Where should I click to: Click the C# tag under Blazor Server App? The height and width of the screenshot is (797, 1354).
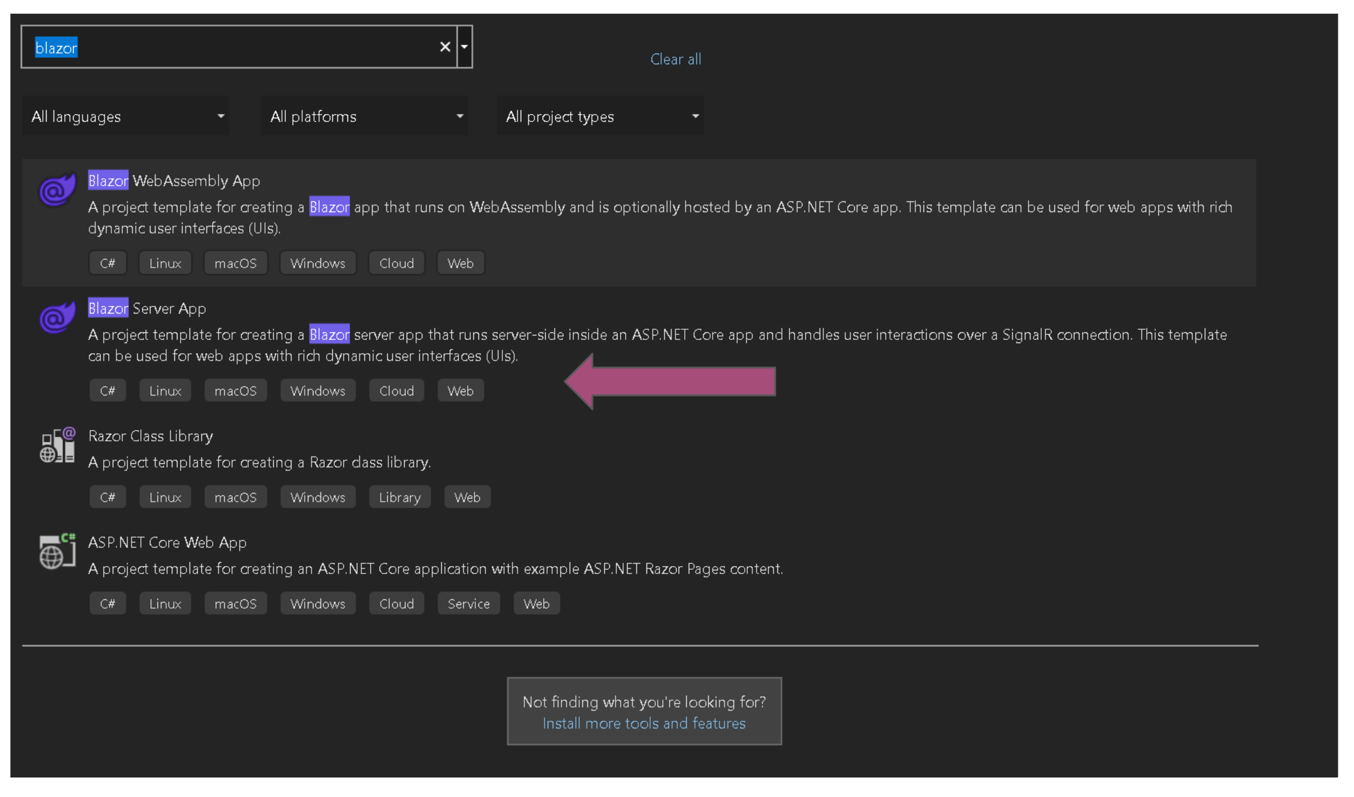point(108,390)
